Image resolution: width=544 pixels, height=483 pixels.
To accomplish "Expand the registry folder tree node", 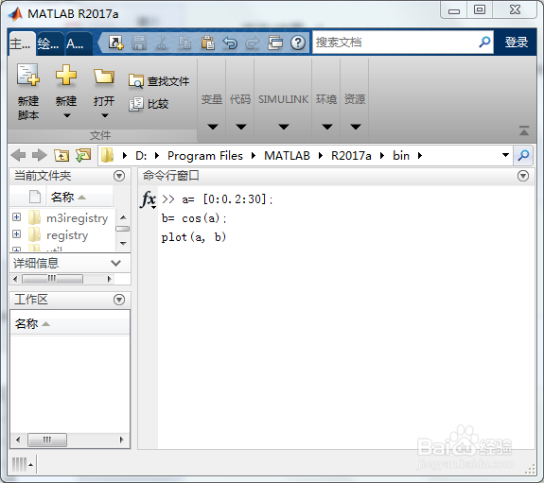I will [x=16, y=234].
